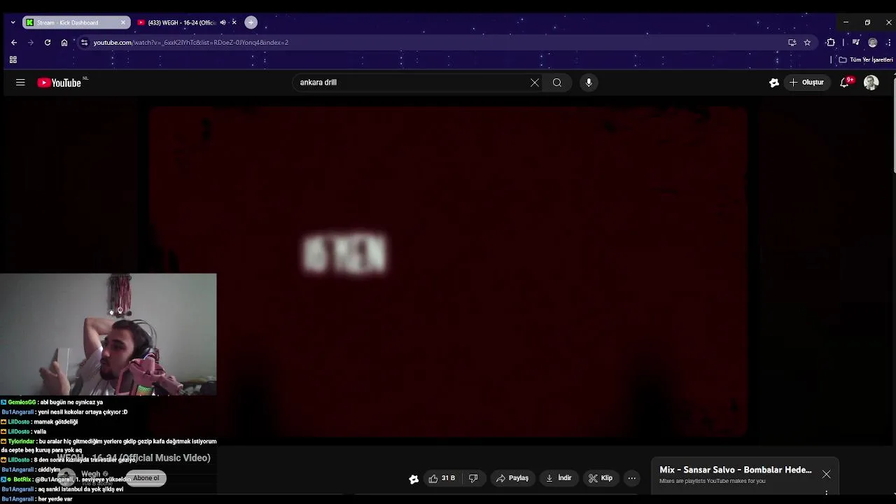
Task: Open the Oluştur create menu
Action: tap(806, 83)
